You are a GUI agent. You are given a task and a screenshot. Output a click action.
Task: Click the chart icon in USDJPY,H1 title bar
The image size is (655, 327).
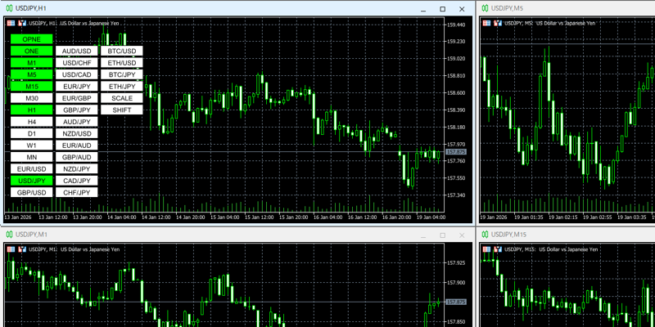coord(9,8)
